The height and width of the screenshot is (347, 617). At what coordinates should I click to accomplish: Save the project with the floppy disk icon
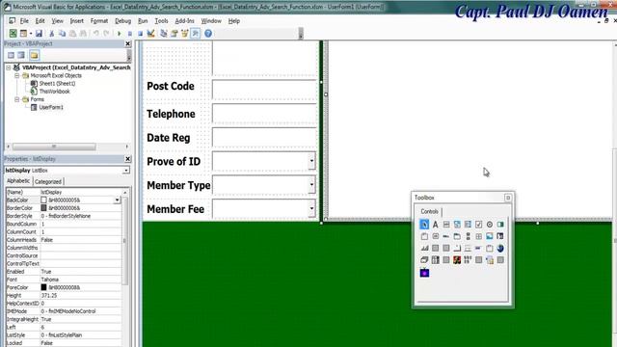click(x=39, y=34)
